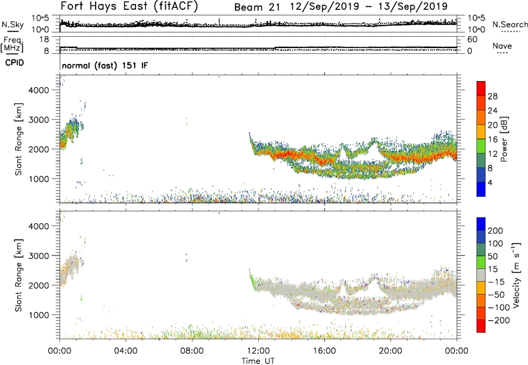Click the 'N.Sky' legend label
Image resolution: width=528 pixels, height=365 pixels.
(x=13, y=24)
